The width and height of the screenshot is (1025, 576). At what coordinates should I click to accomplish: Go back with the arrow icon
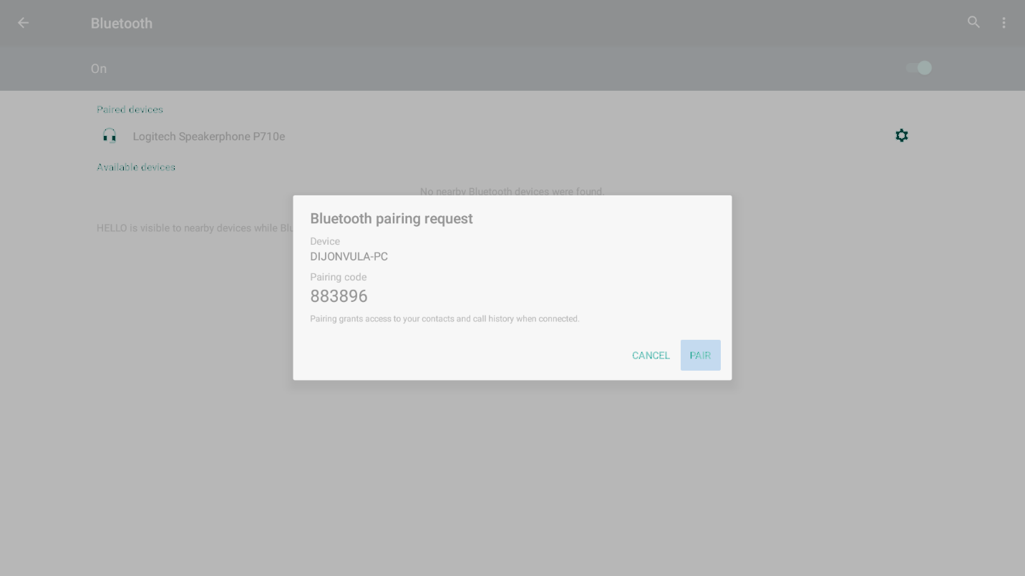pyautogui.click(x=23, y=23)
